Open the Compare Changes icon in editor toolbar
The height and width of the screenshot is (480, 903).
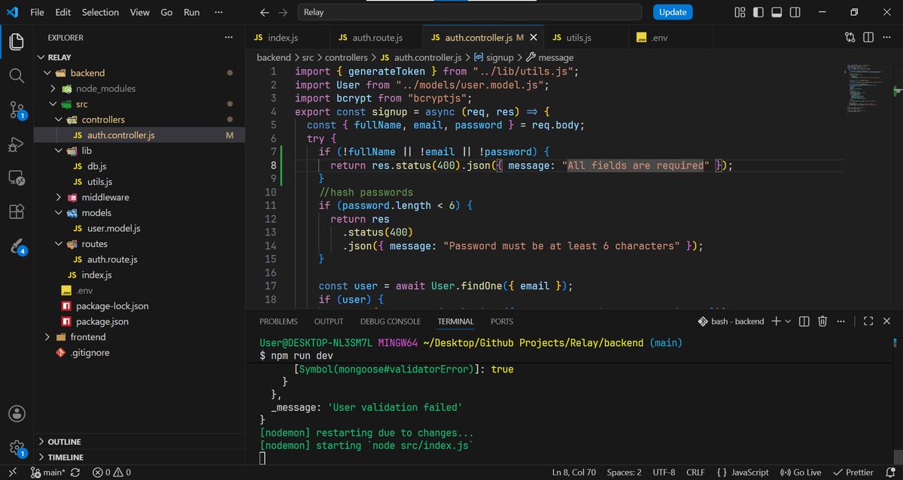(850, 37)
